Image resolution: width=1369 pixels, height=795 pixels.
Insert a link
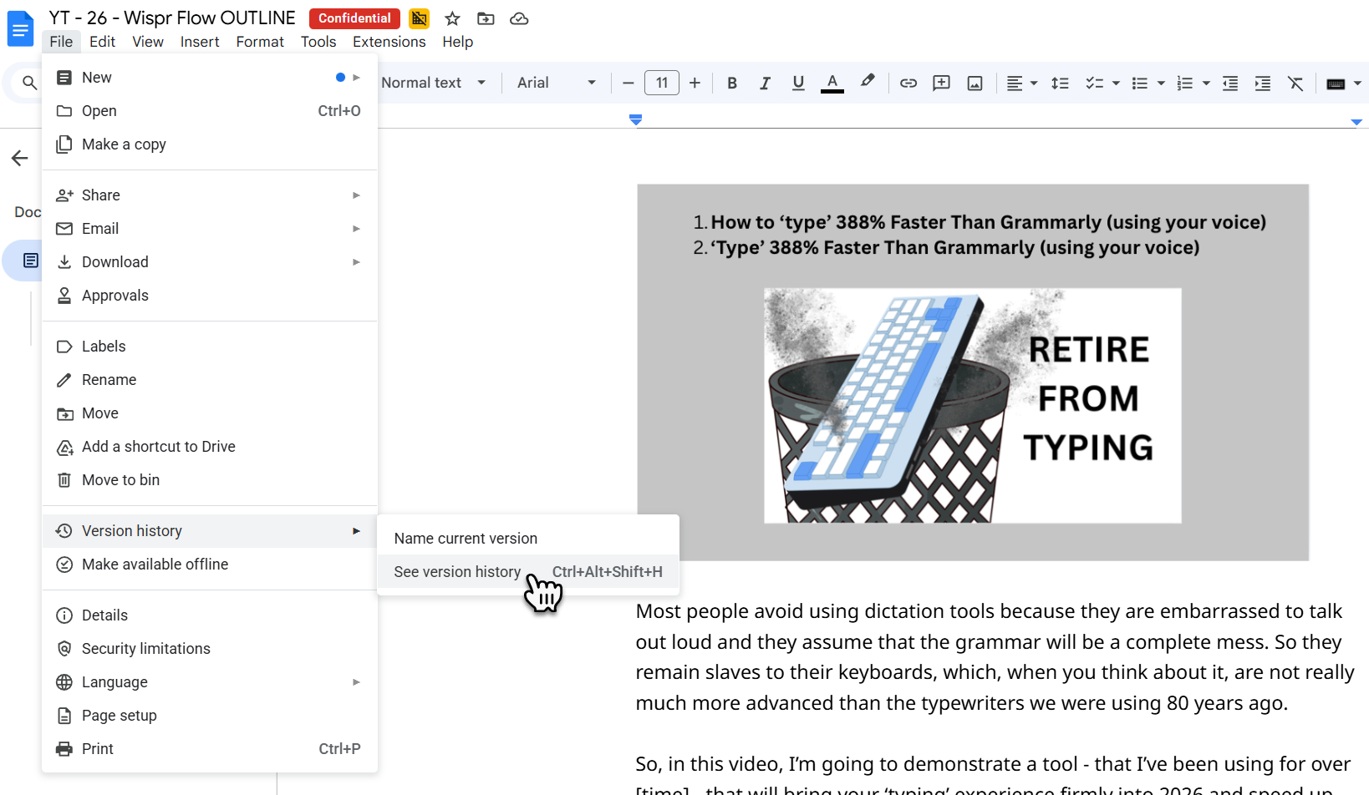click(x=908, y=83)
